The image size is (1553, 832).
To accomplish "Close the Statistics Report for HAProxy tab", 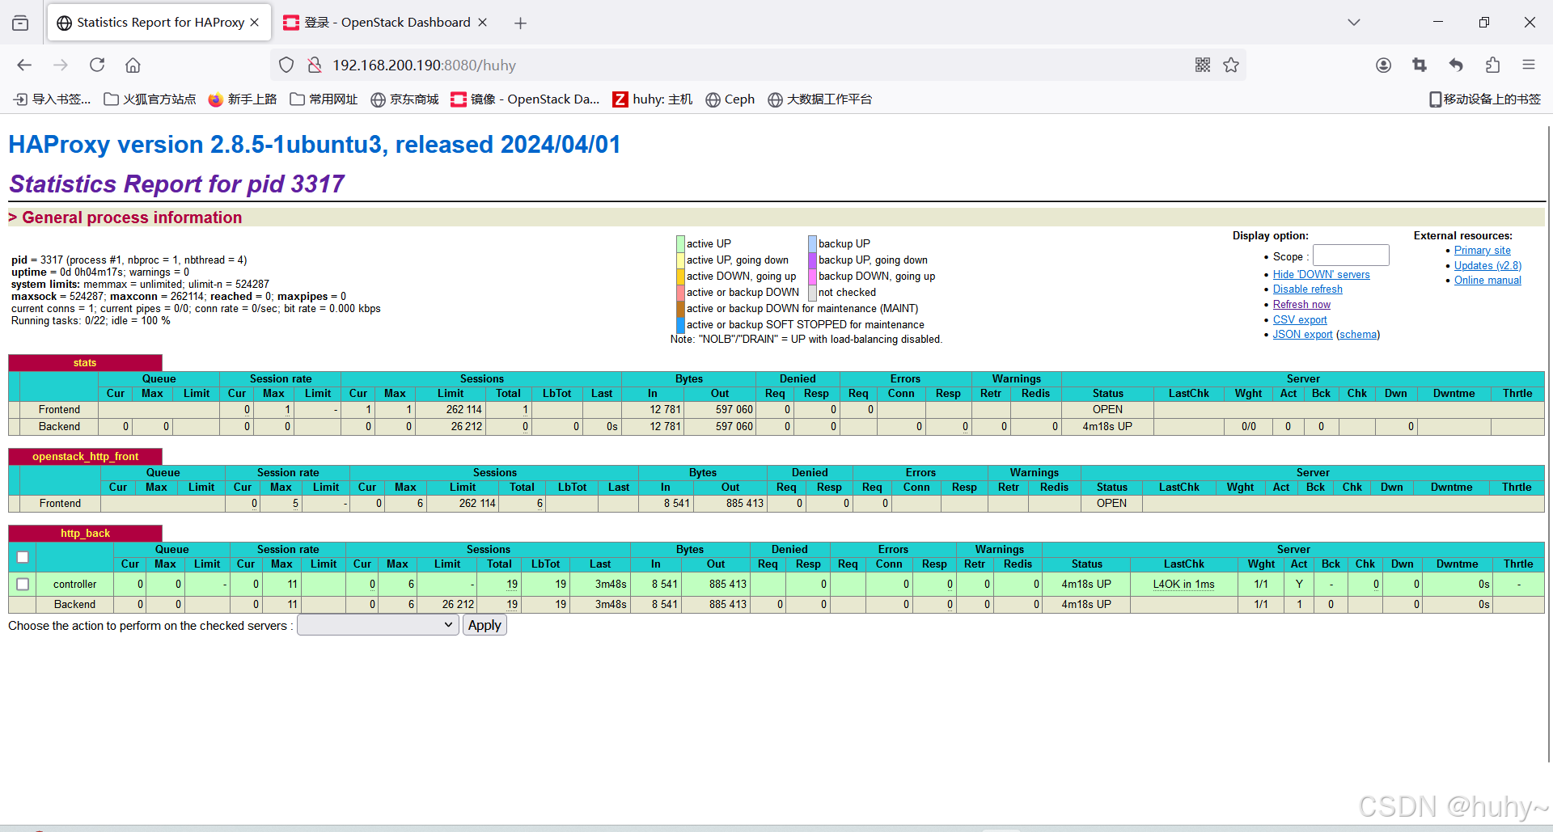I will pyautogui.click(x=255, y=23).
